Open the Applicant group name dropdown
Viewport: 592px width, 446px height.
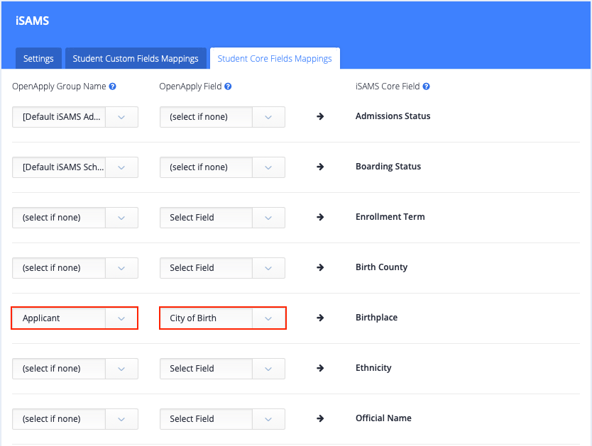(x=75, y=318)
